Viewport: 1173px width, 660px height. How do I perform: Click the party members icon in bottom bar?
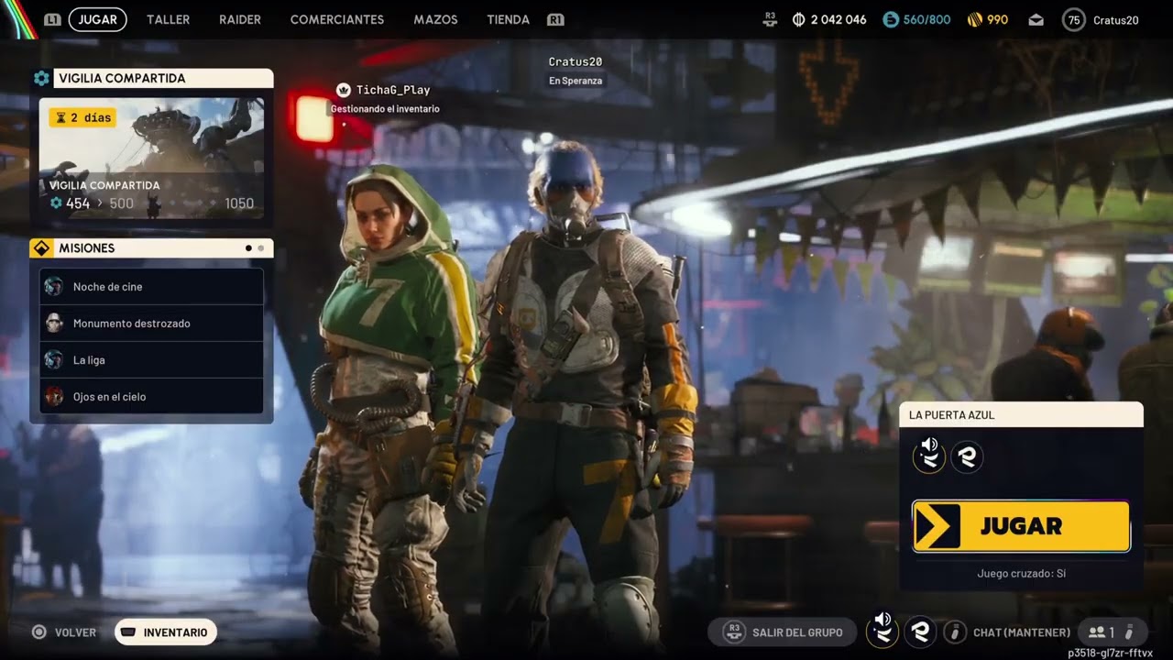1096,632
